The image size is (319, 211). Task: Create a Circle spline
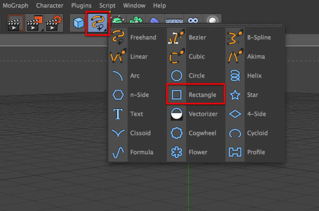click(x=196, y=75)
